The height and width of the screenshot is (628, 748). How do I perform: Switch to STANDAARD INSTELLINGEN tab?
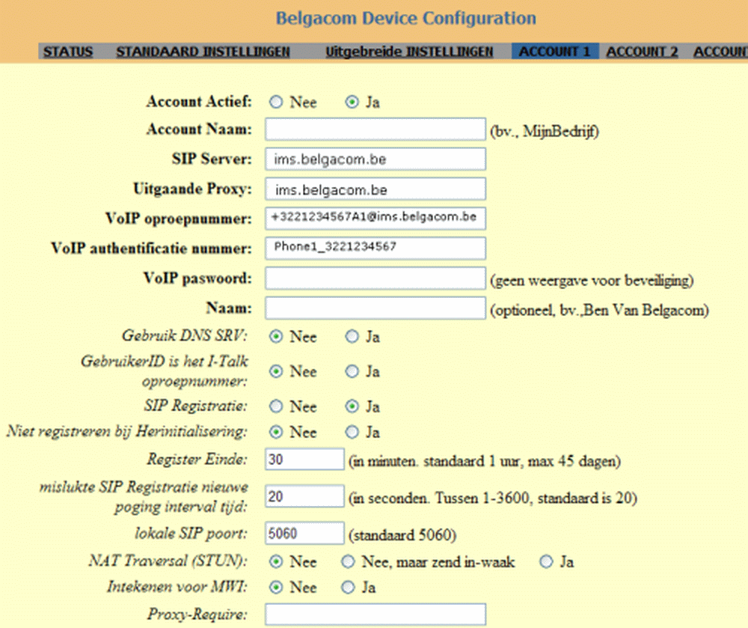pos(203,52)
